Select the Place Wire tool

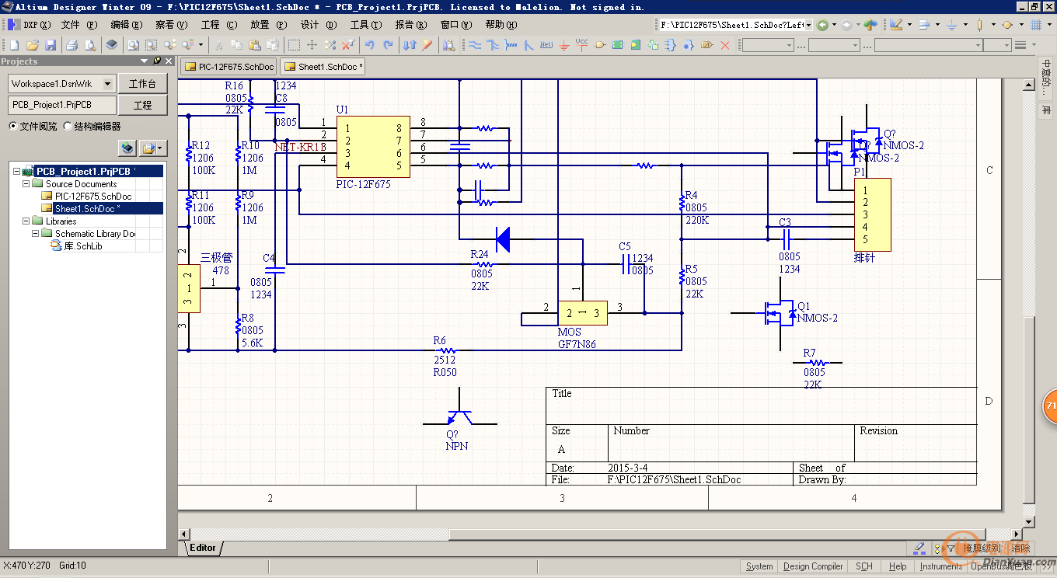[474, 45]
